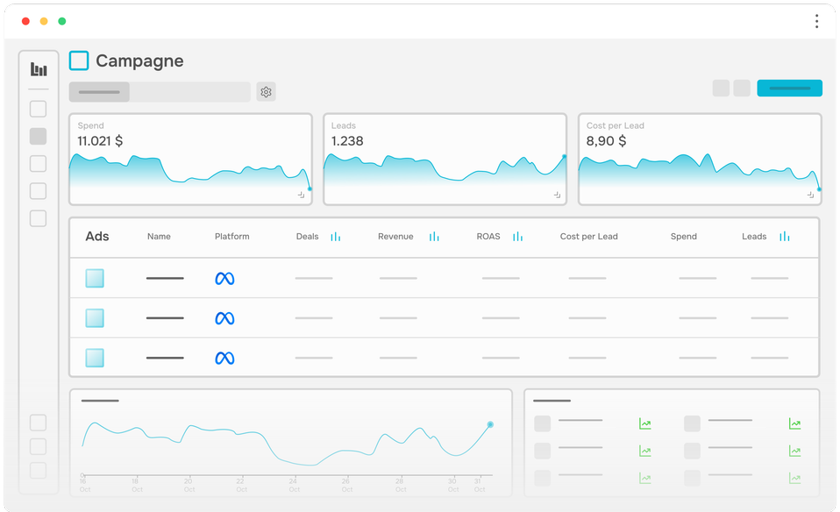Open the chart view for the Leads column

pos(784,237)
